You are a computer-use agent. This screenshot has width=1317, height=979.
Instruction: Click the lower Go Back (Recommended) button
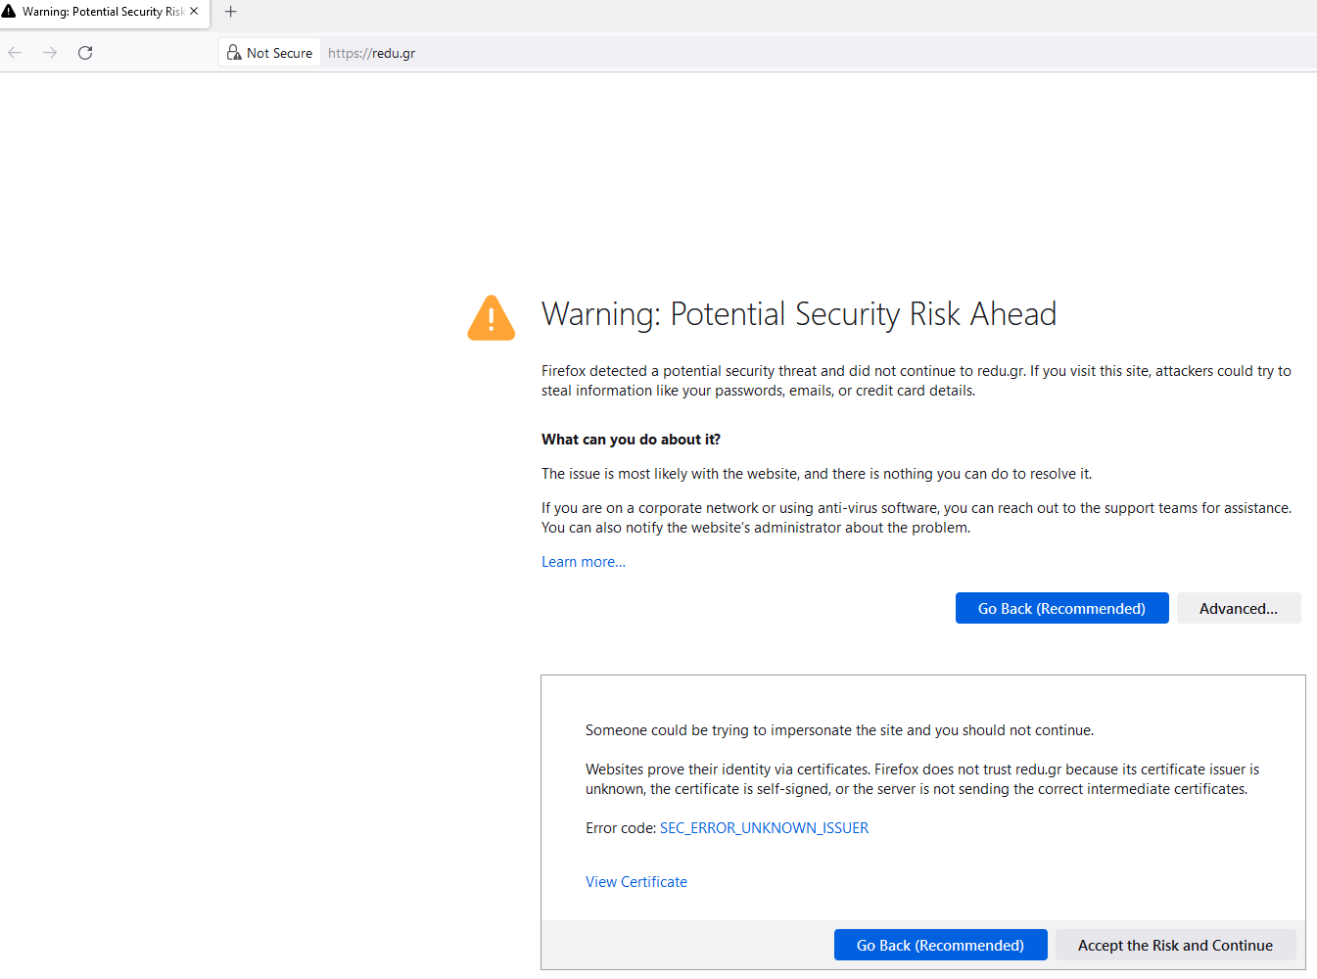click(x=940, y=945)
